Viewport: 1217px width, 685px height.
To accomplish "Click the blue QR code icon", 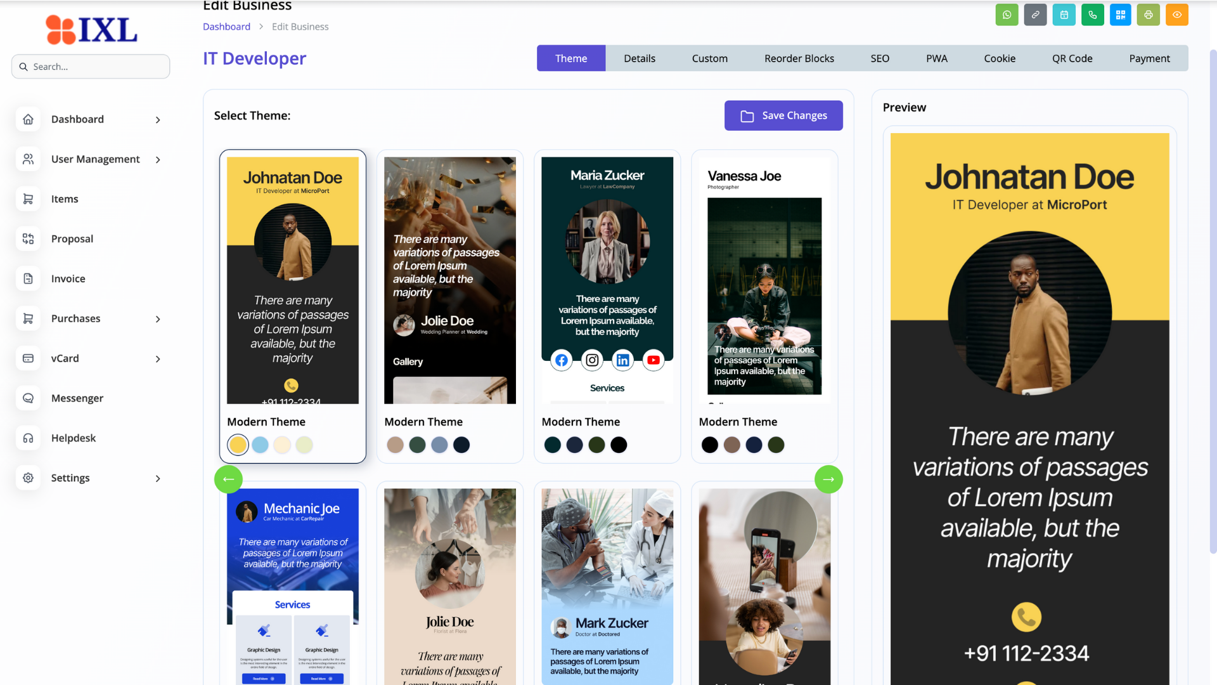I will point(1120,15).
